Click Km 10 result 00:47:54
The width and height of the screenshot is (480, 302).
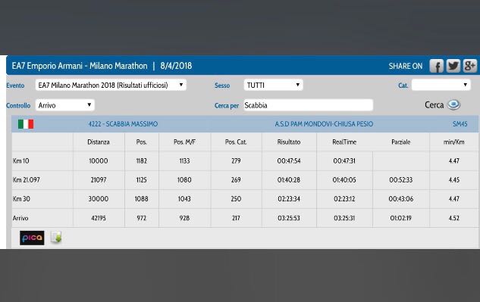coord(289,160)
